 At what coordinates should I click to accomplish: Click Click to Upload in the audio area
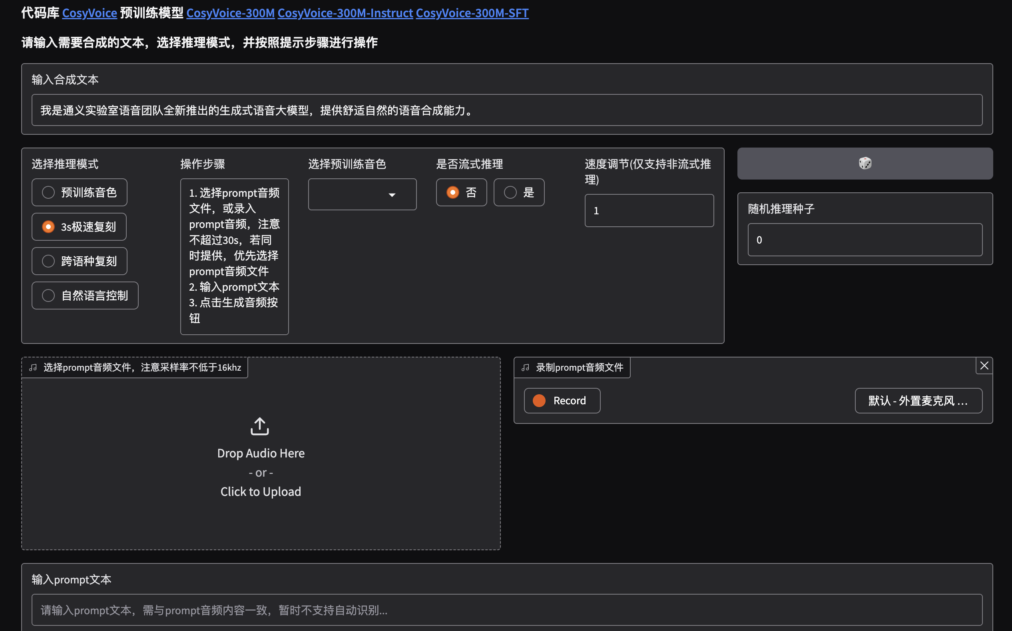260,491
